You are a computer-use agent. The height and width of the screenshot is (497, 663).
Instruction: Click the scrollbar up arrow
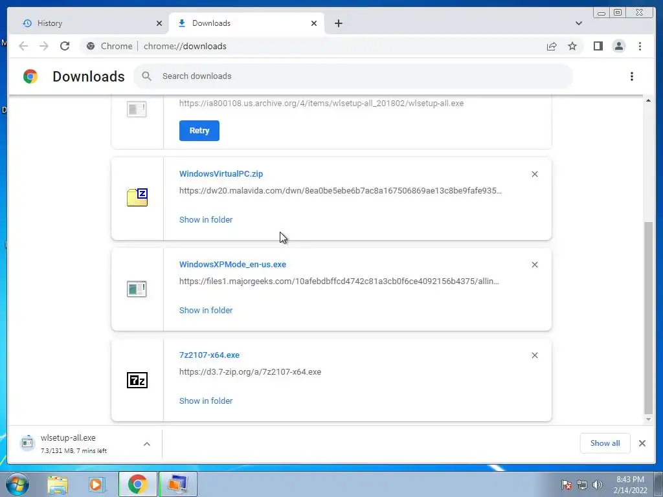(x=648, y=100)
